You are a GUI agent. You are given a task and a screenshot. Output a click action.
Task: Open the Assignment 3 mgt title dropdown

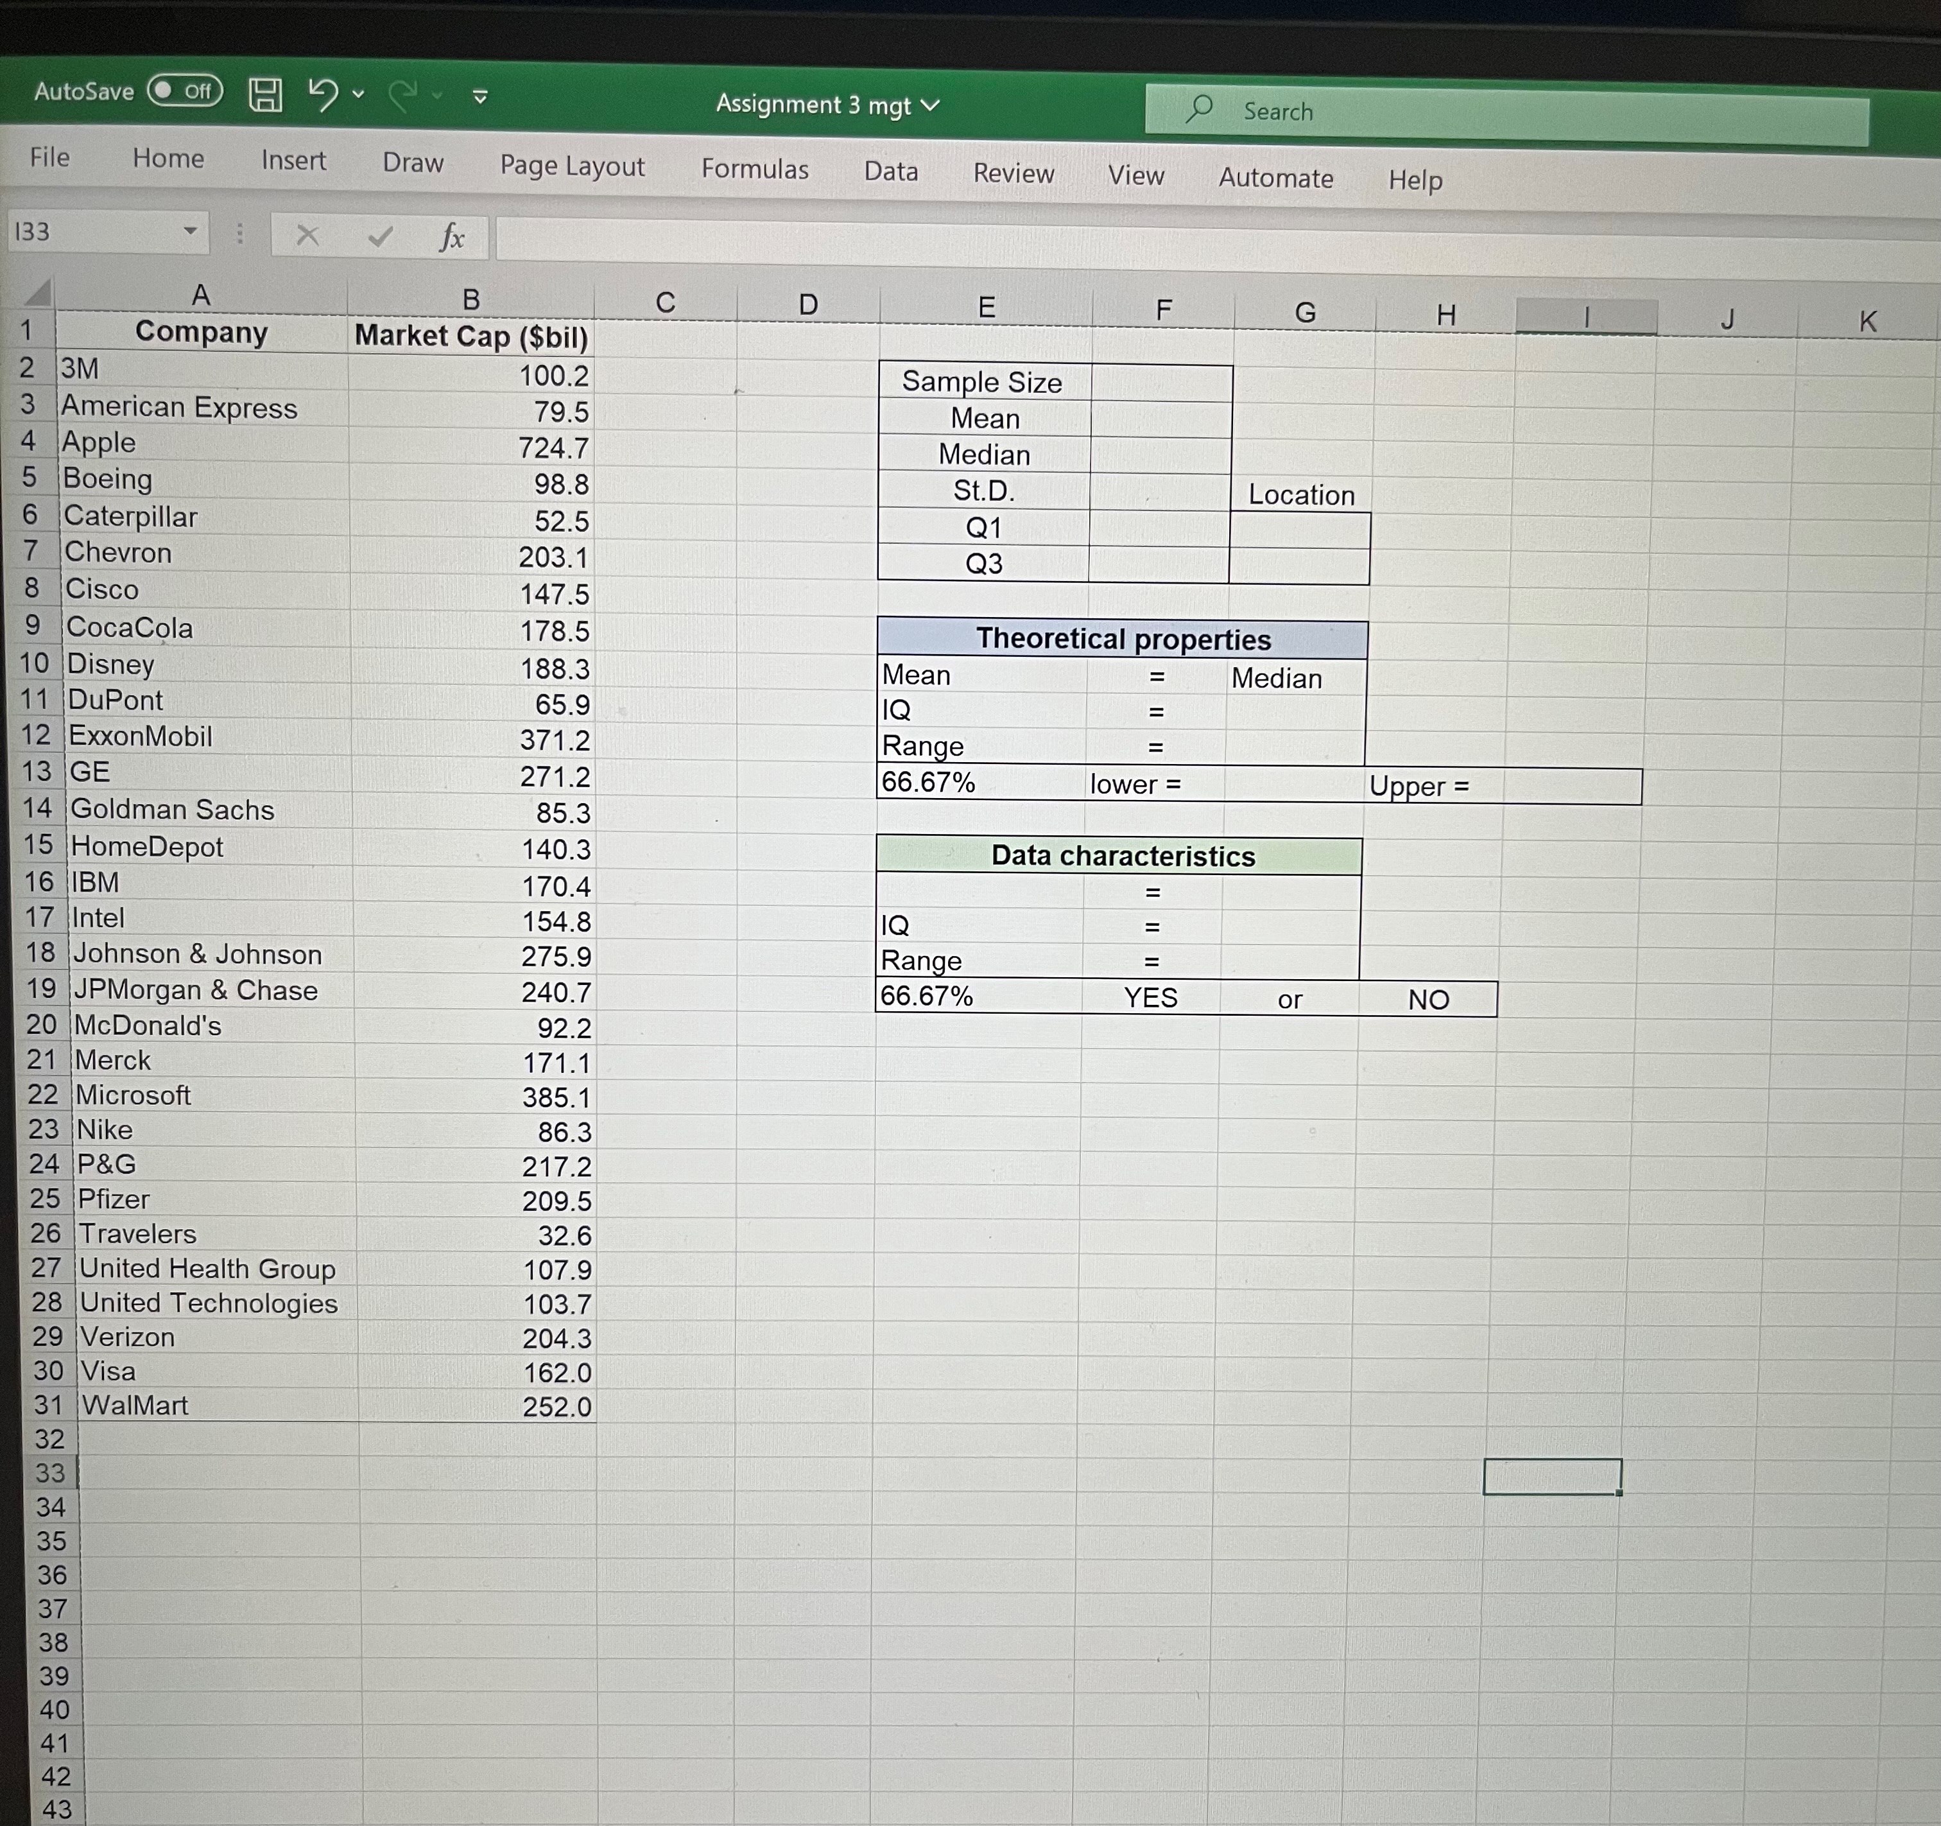coord(931,103)
